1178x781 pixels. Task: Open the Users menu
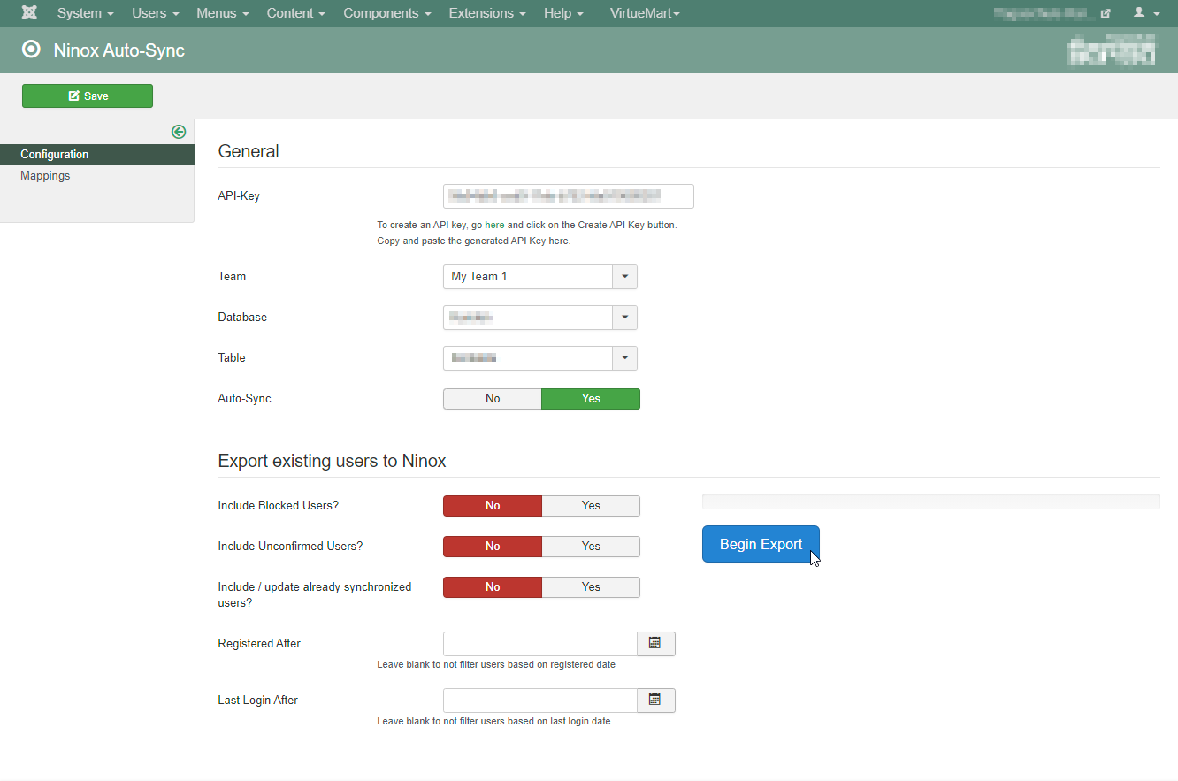(156, 13)
